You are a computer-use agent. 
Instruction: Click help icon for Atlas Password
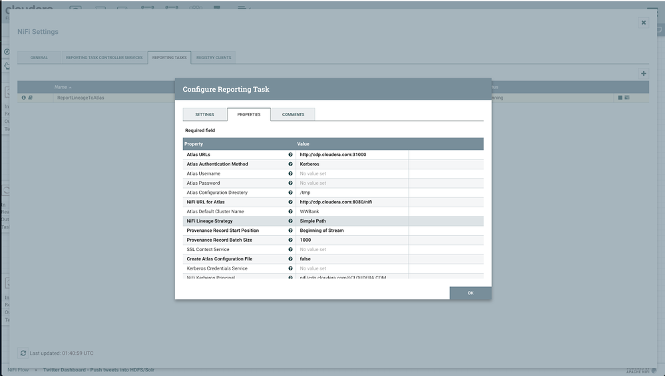[x=290, y=183]
